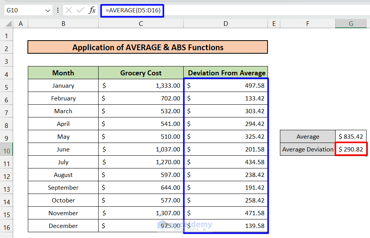The width and height of the screenshot is (370, 238).
Task: Confirm entry with the check mark icon
Action: point(80,11)
